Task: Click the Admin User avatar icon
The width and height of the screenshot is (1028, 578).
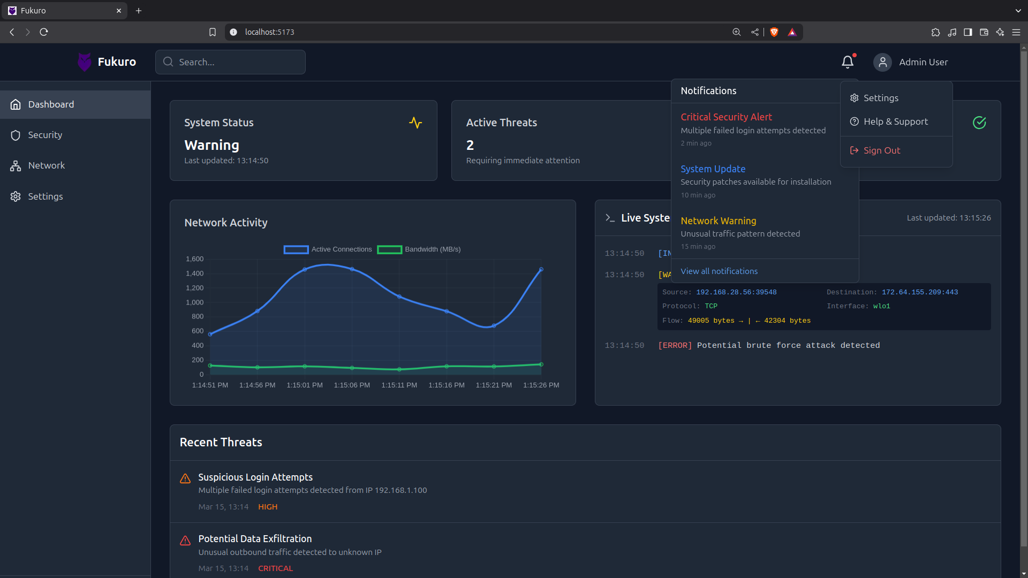Action: pyautogui.click(x=882, y=62)
